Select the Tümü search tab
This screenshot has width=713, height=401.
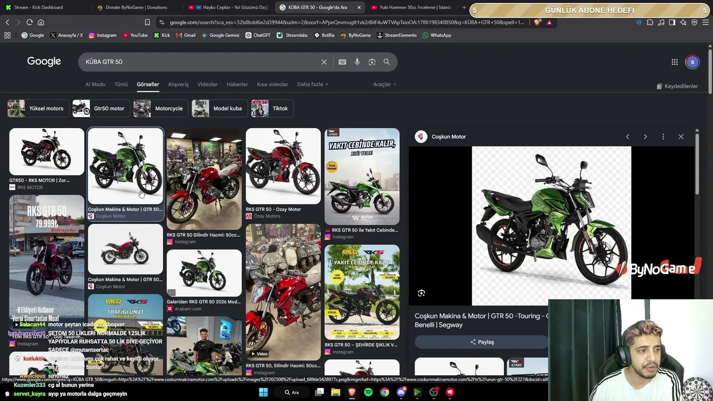(121, 84)
